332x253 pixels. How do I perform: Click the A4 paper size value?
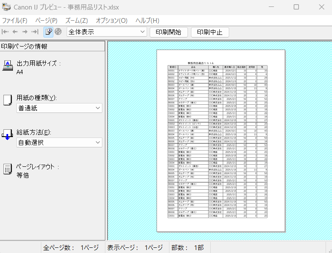(x=19, y=72)
